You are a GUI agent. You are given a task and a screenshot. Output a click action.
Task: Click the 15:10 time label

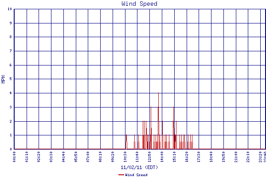tap(174, 157)
